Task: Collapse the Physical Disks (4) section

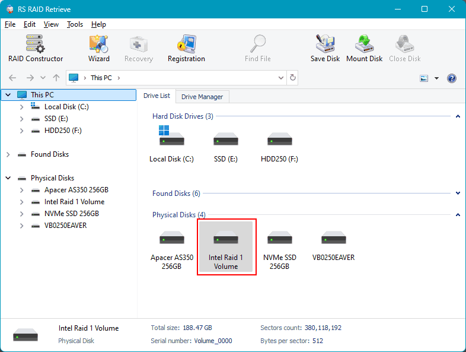Action: point(458,215)
